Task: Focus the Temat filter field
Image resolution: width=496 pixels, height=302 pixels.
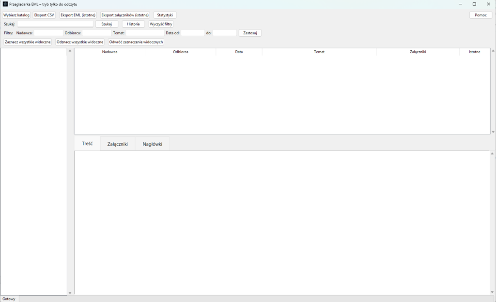Action: pos(145,33)
